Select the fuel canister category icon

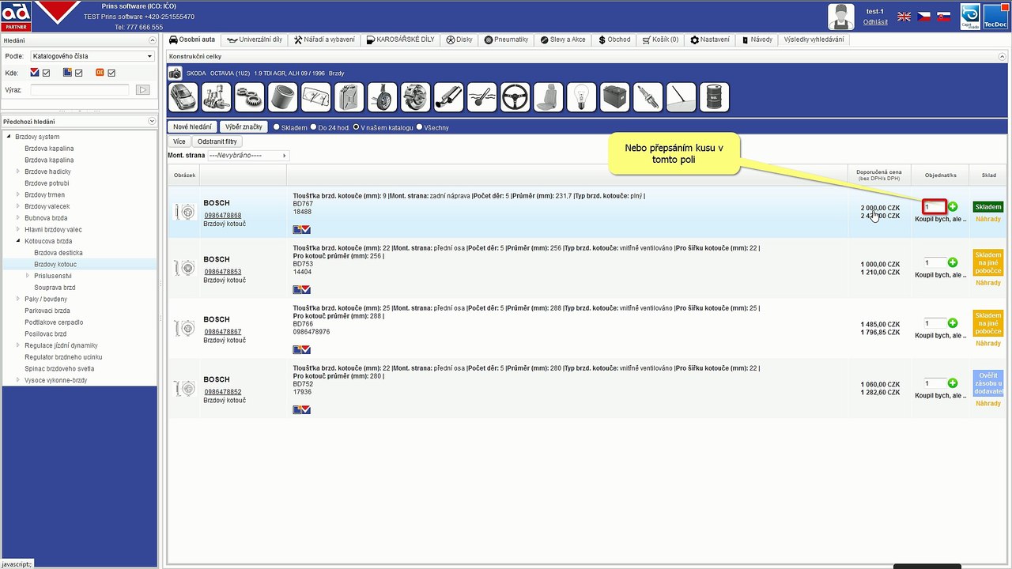coord(349,97)
